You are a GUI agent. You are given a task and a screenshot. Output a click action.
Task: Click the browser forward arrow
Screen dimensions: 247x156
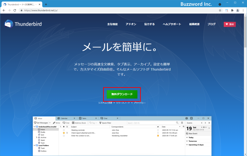click(9, 11)
